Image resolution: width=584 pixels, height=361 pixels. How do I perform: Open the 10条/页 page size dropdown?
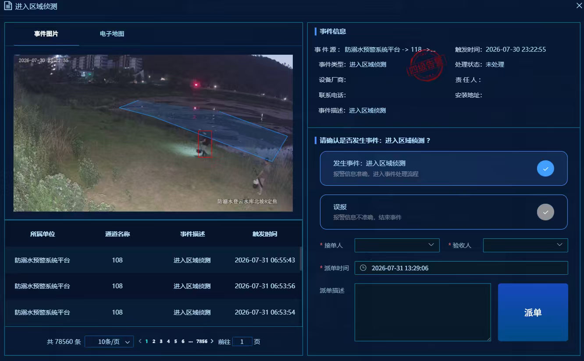[x=109, y=342]
